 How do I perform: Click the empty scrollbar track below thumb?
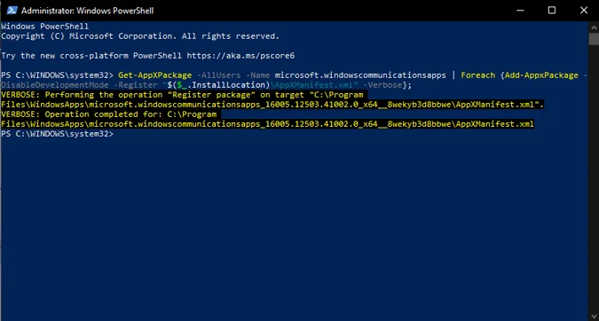[594, 178]
